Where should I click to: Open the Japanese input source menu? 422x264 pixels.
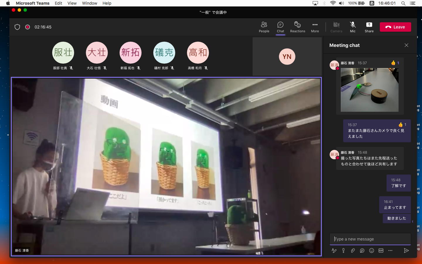[372, 3]
